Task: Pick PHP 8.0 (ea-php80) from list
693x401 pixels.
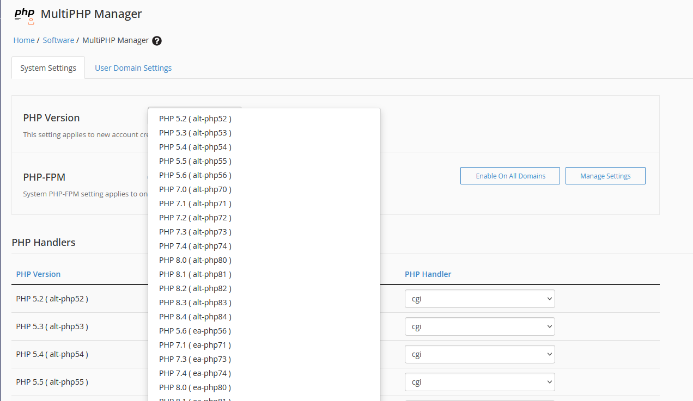Action: (x=195, y=387)
